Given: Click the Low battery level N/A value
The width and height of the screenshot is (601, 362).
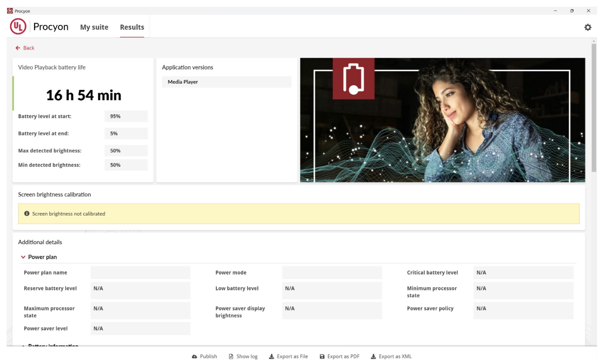Looking at the screenshot, I should (332, 291).
